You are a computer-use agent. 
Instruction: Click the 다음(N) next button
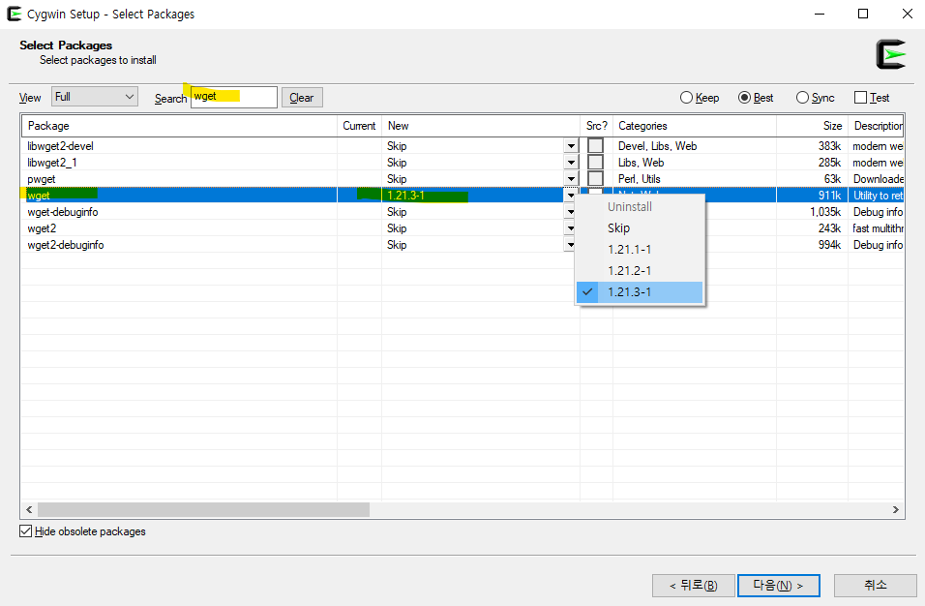click(x=779, y=586)
